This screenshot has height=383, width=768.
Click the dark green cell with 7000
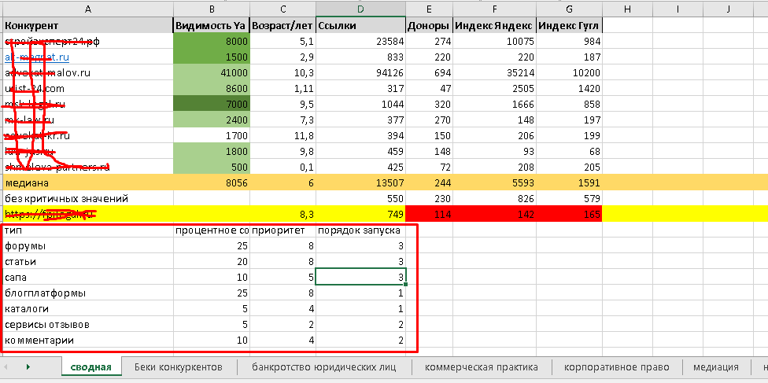(211, 104)
